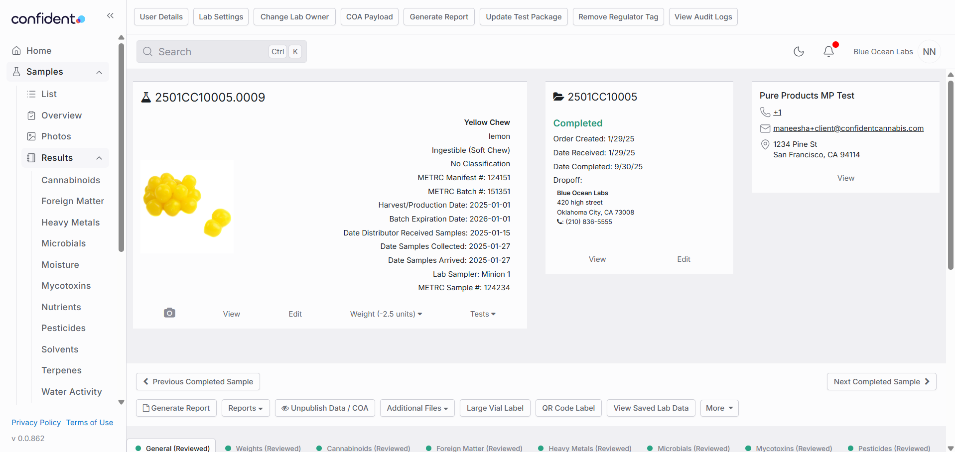Viewport: 955px width, 452px height.
Task: Open Solvents results in sidebar
Action: pos(60,349)
